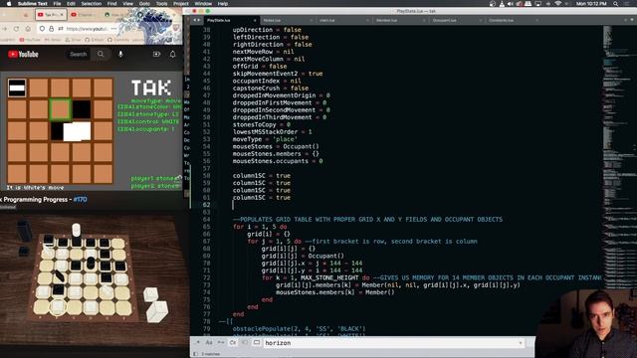Open the Find menu

111,4
